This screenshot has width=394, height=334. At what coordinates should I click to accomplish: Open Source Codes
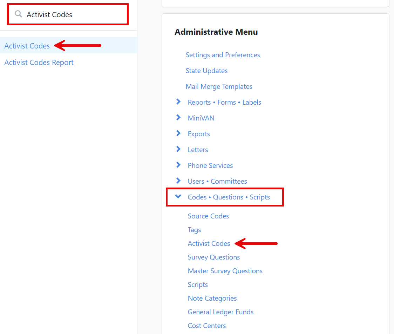pos(208,216)
